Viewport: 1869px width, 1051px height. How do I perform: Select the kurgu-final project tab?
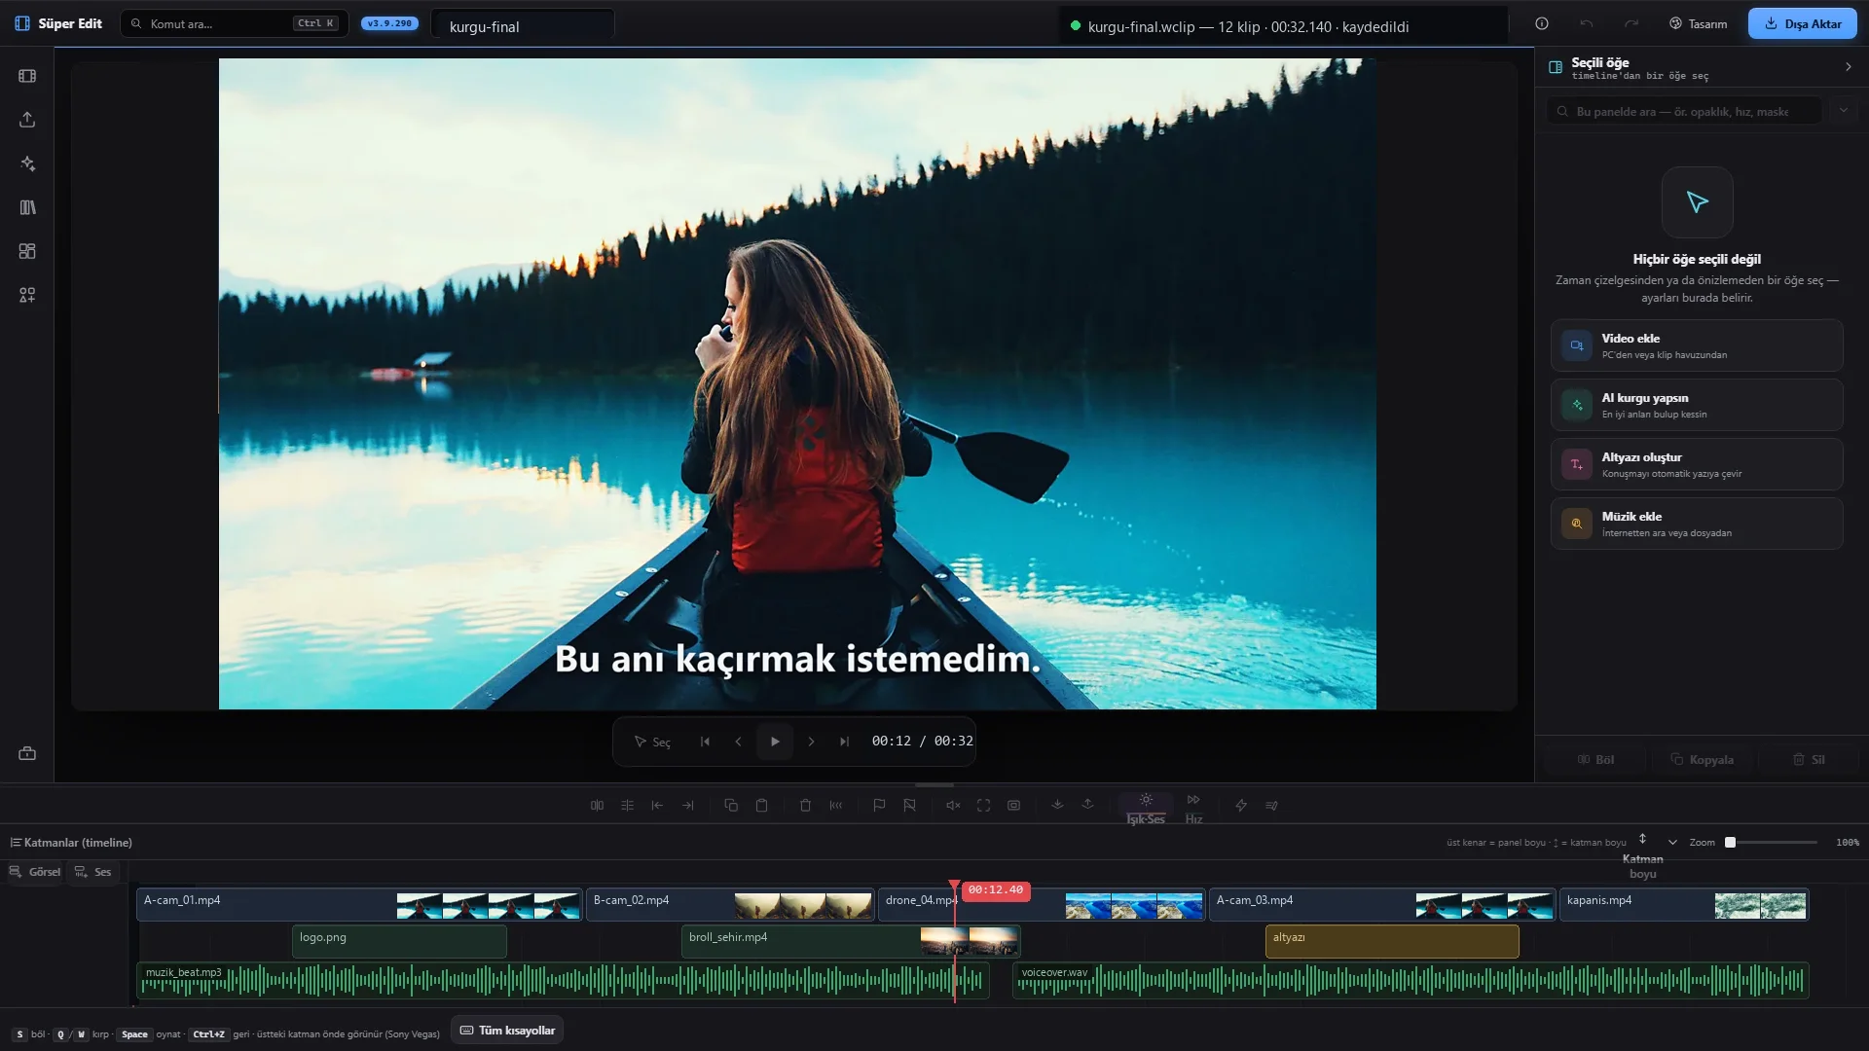pos(523,26)
